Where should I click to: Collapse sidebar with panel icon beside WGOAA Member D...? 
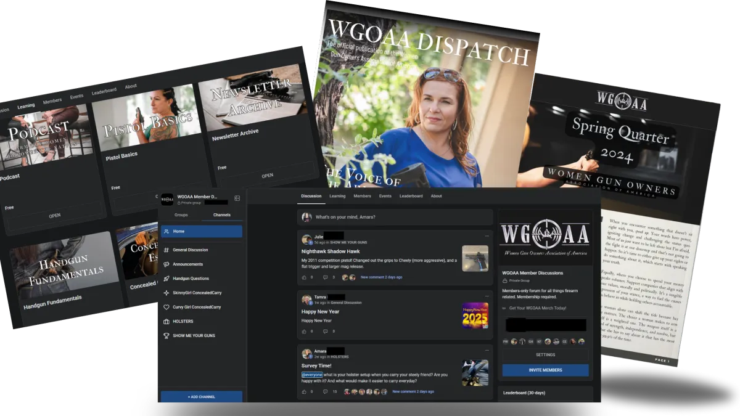tap(237, 198)
